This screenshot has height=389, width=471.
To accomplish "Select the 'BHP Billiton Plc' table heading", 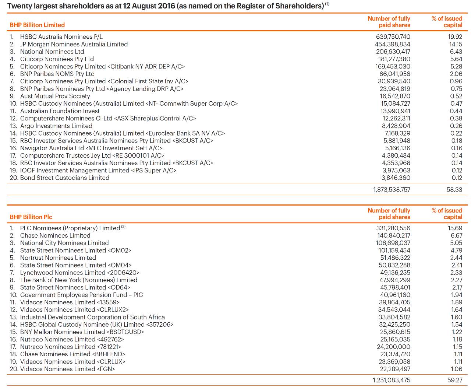I will (31, 217).
